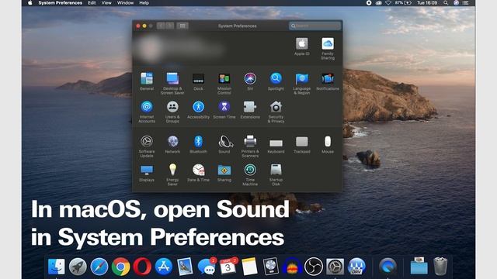Open the Downloads folder in Dock
Image resolution: width=497 pixels, height=279 pixels.
pos(419,267)
